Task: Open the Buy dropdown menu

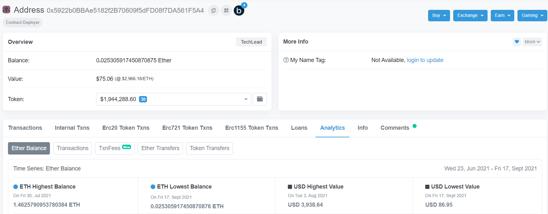Action: click(x=439, y=15)
